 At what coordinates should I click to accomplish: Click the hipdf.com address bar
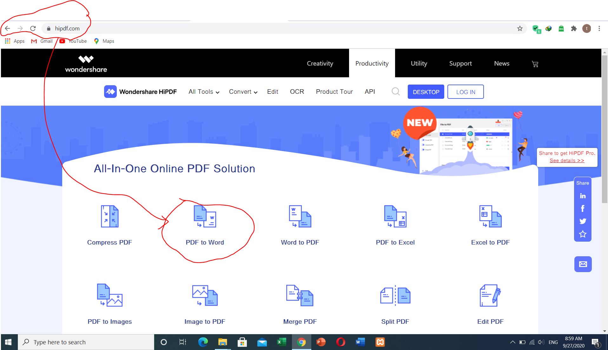pyautogui.click(x=284, y=29)
